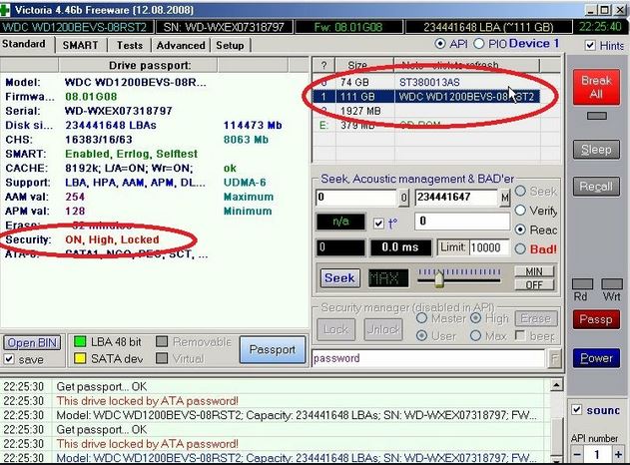The width and height of the screenshot is (630, 465).
Task: Select the 111 GB WDC WD1200BEVS drive row
Action: pyautogui.click(x=426, y=97)
